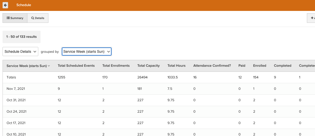
Task: Sort by Service Week column header
Action: pos(28,66)
